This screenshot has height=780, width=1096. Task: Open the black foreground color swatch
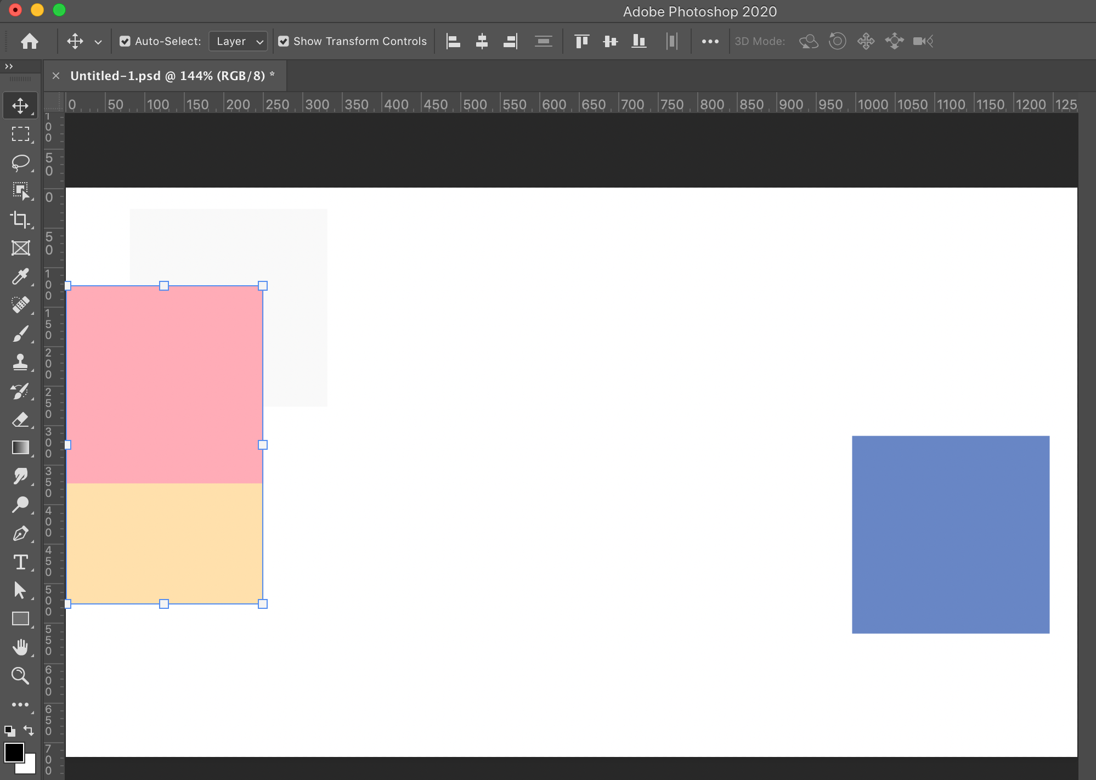tap(13, 751)
